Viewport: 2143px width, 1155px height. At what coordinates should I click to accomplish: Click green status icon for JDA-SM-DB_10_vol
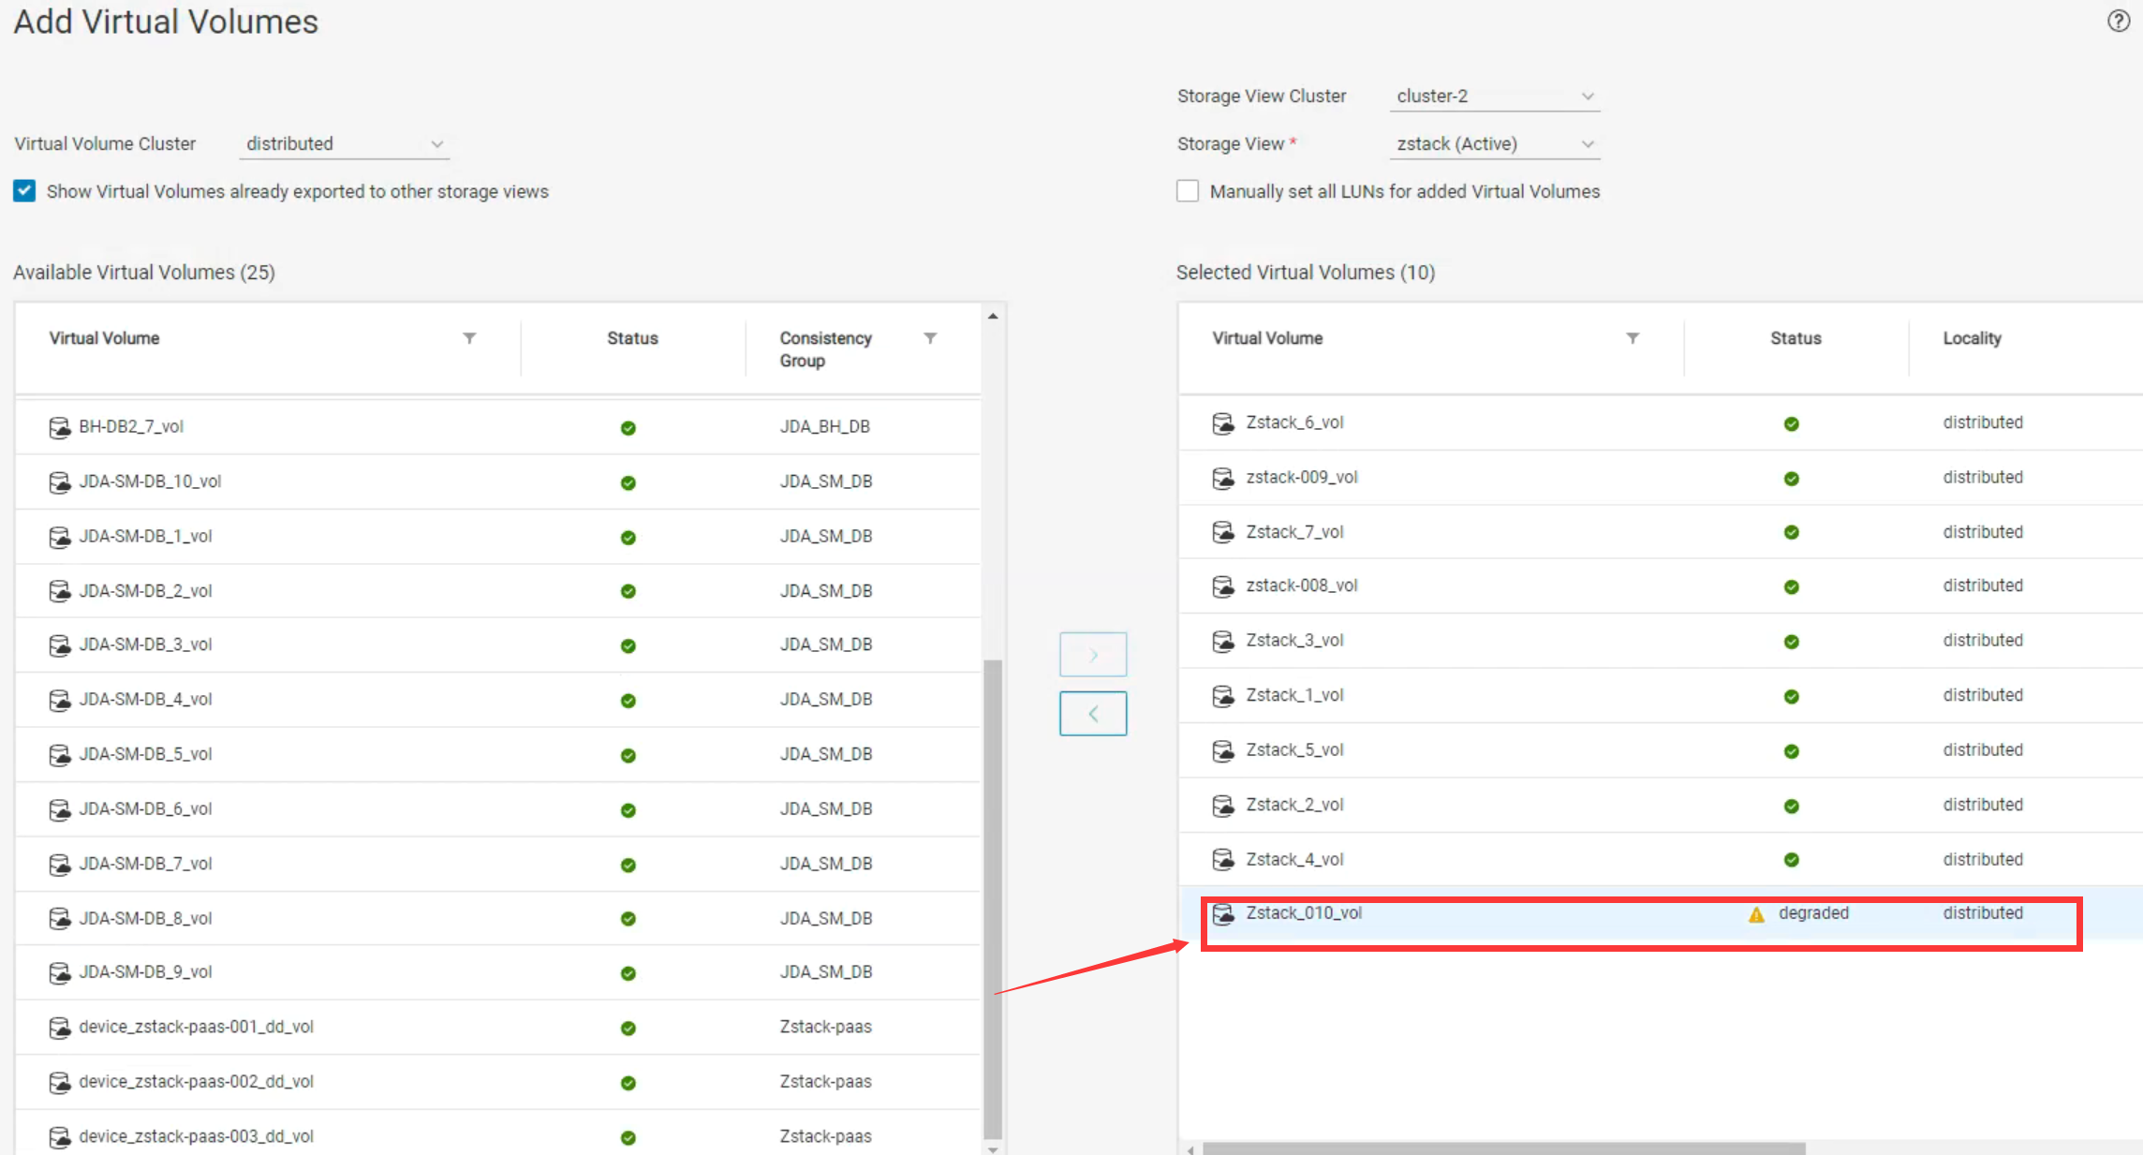(x=628, y=482)
